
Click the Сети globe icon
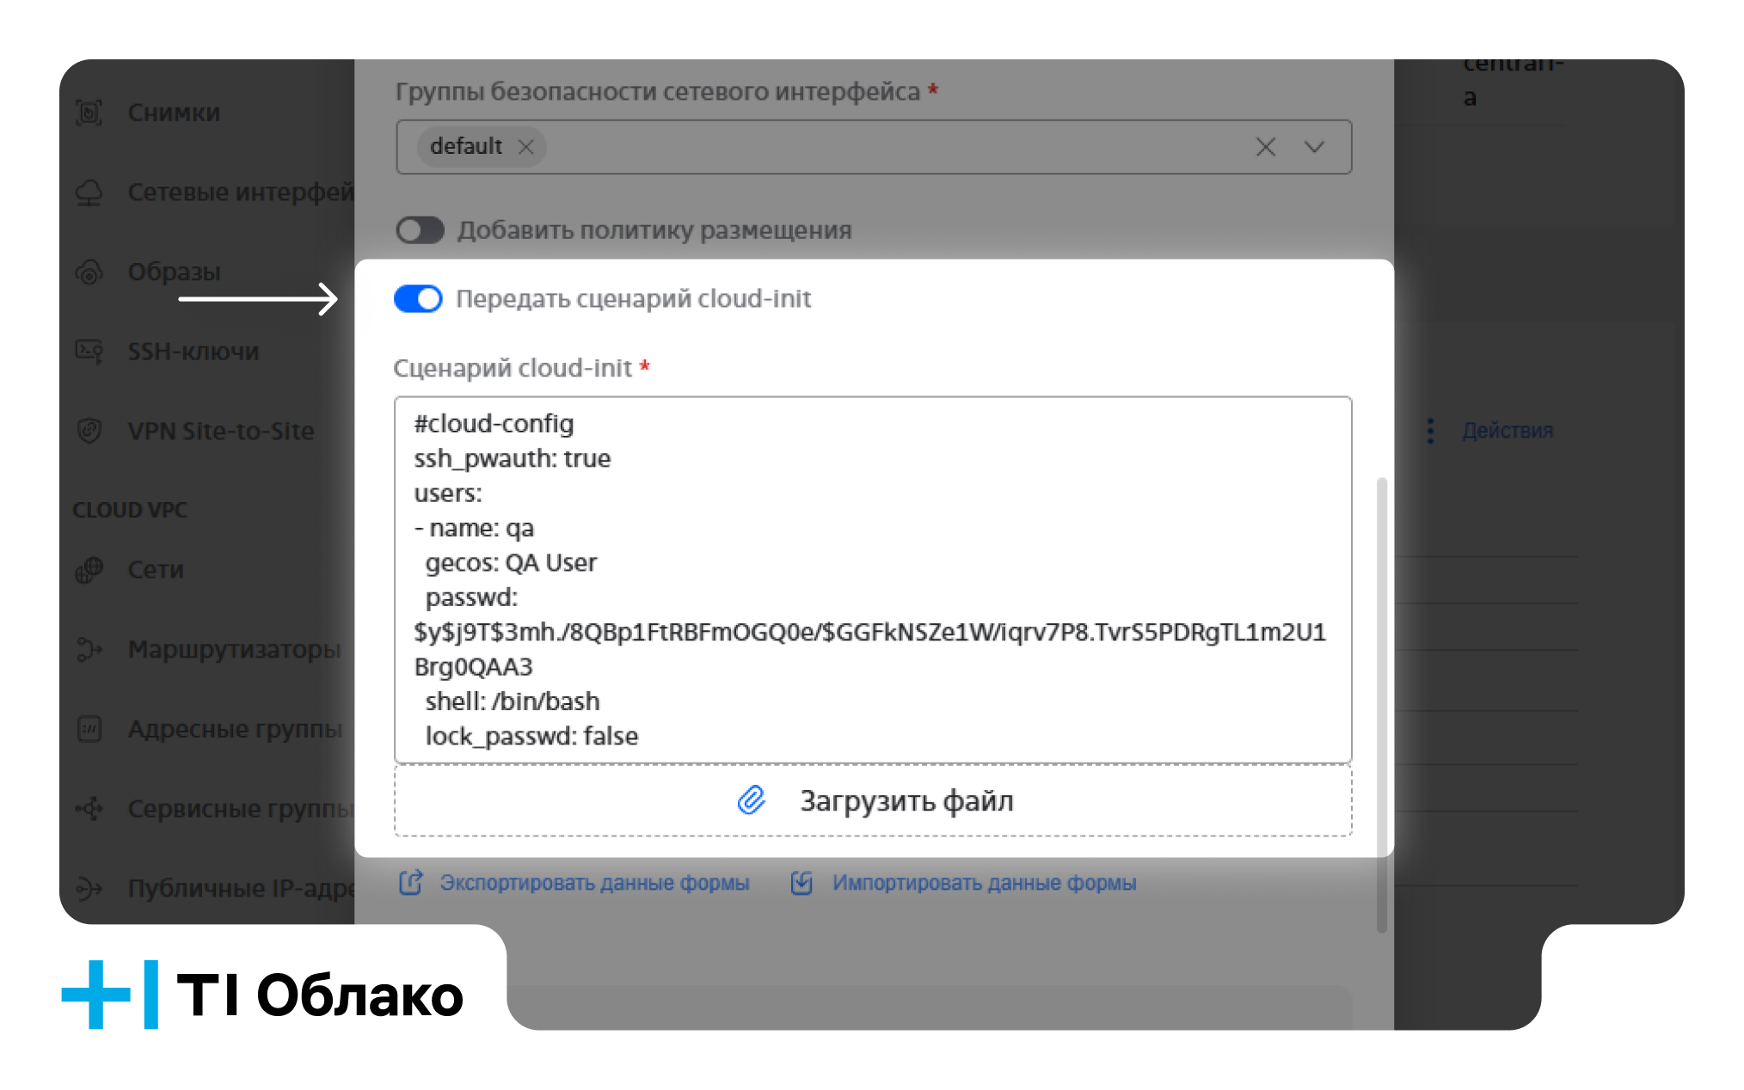(89, 569)
